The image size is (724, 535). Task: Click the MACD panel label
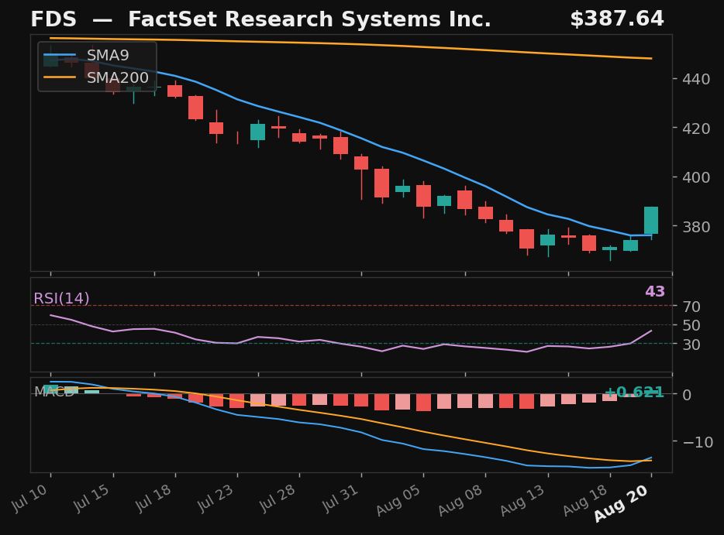[x=54, y=392]
